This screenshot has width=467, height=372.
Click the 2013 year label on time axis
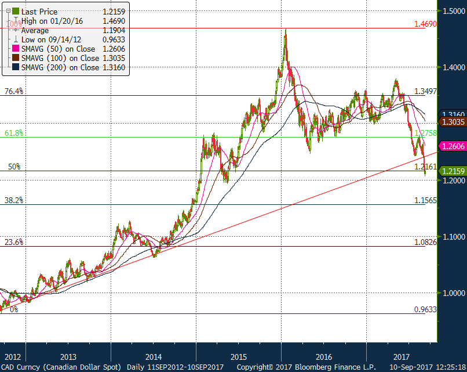68,356
